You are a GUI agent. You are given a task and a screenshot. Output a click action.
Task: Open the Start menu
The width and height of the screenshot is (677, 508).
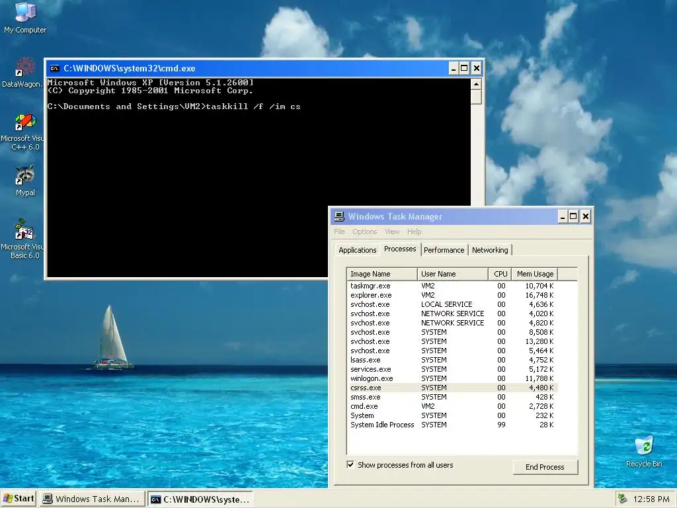(x=19, y=499)
